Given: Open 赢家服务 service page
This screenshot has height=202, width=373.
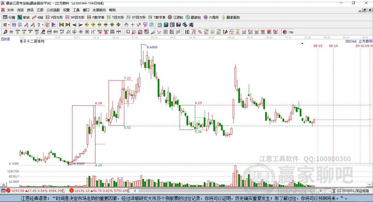Looking at the screenshot, I should [x=231, y=18].
